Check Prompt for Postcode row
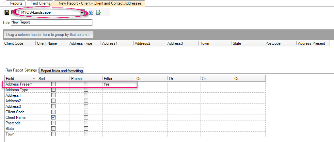Viewport: 334px width, 142px height. pyautogui.click(x=86, y=123)
